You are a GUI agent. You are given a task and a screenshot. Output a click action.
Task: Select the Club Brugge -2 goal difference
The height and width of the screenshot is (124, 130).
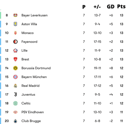(111, 121)
